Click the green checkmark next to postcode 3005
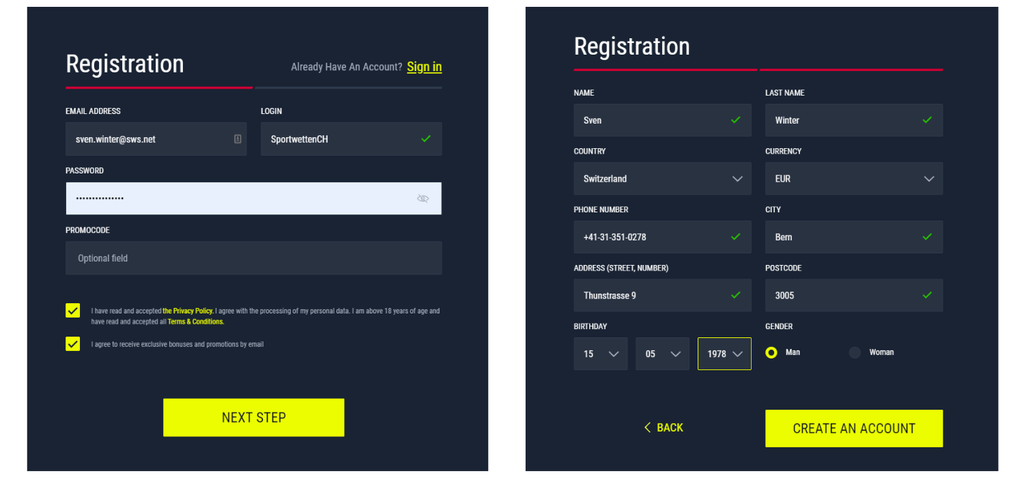Image resolution: width=1024 pixels, height=478 pixels. tap(927, 295)
